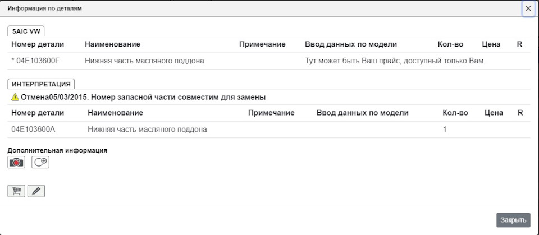Click 'Номер детали' header in SAIC VW table

[x=38, y=44]
